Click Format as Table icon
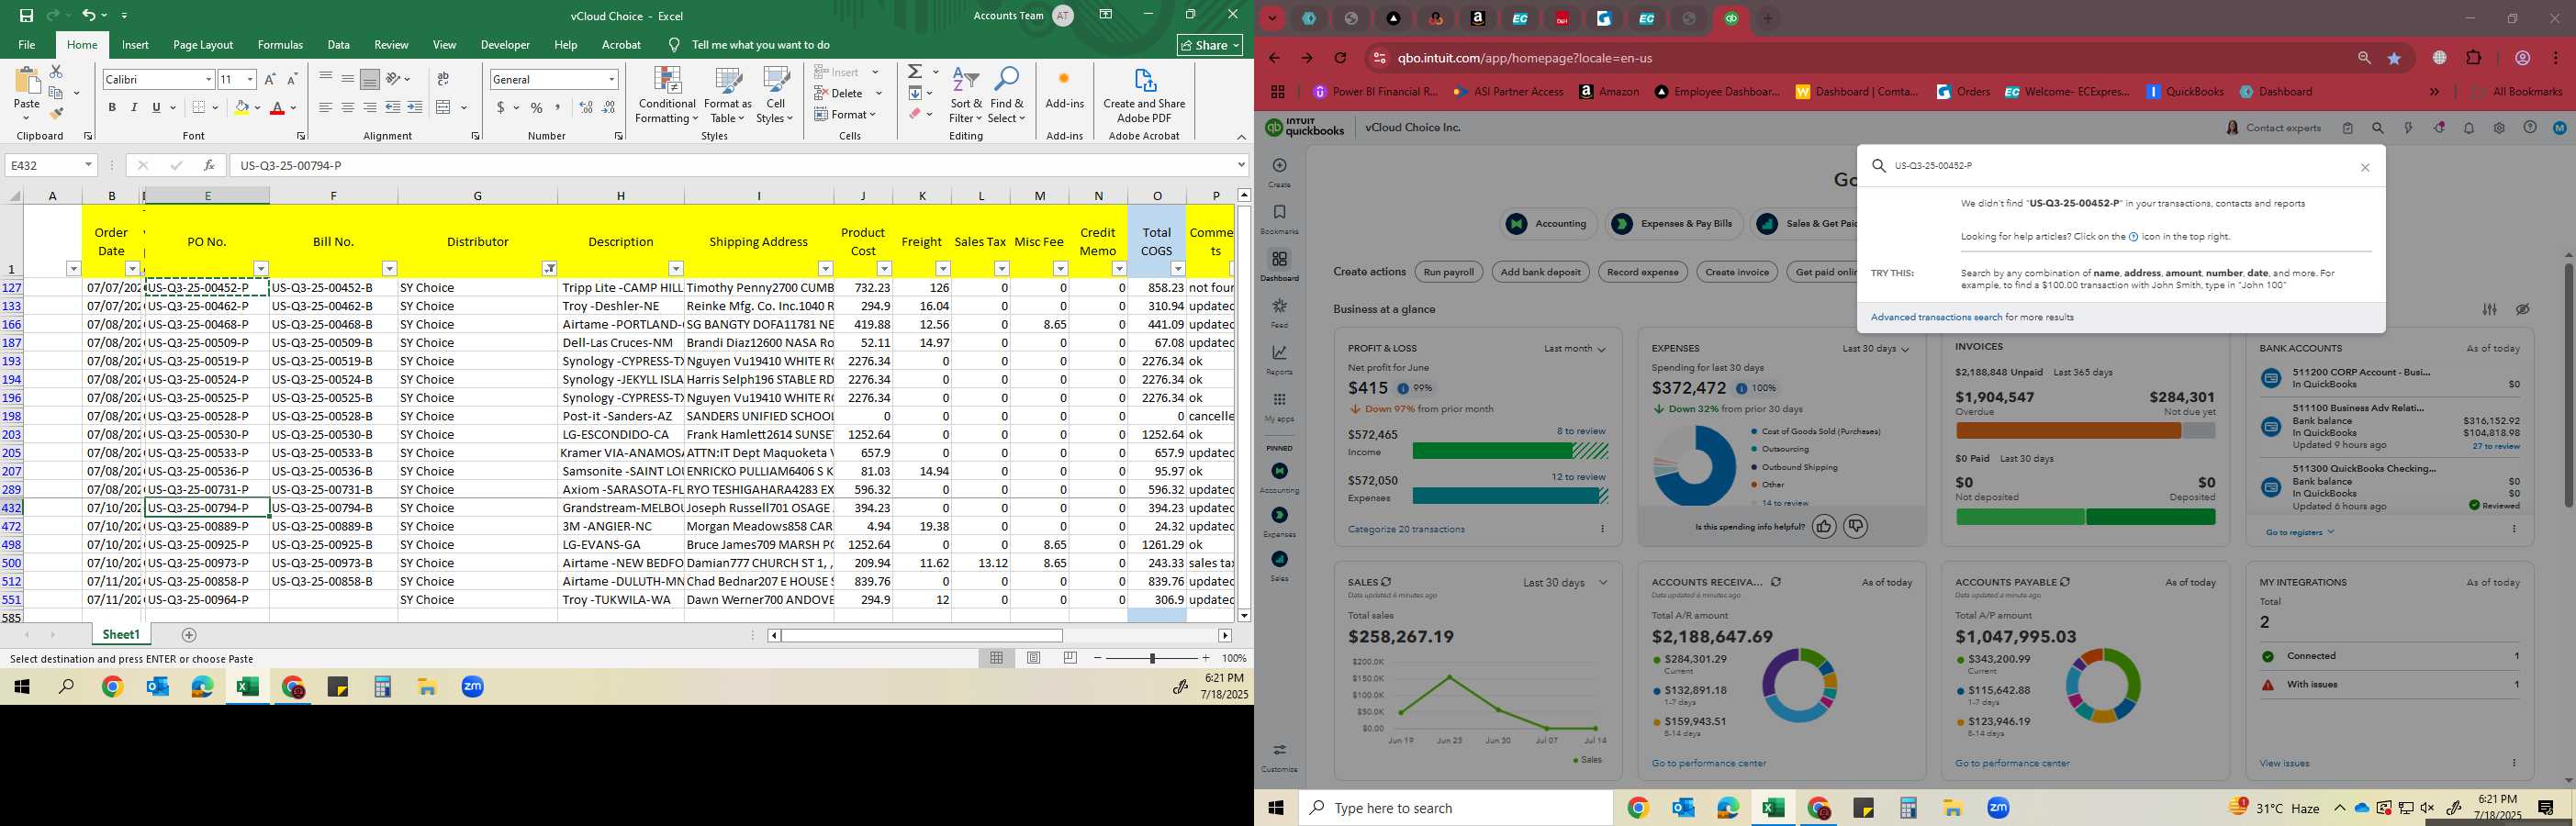 (x=728, y=95)
